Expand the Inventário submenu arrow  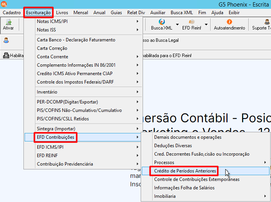[x=138, y=92]
